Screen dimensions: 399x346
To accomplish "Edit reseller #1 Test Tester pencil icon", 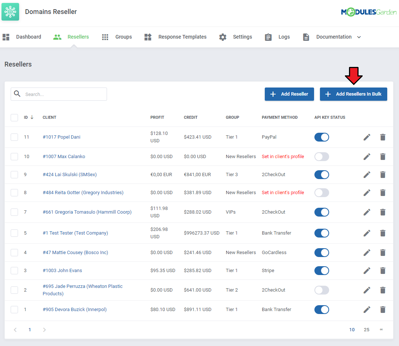I will point(367,233).
